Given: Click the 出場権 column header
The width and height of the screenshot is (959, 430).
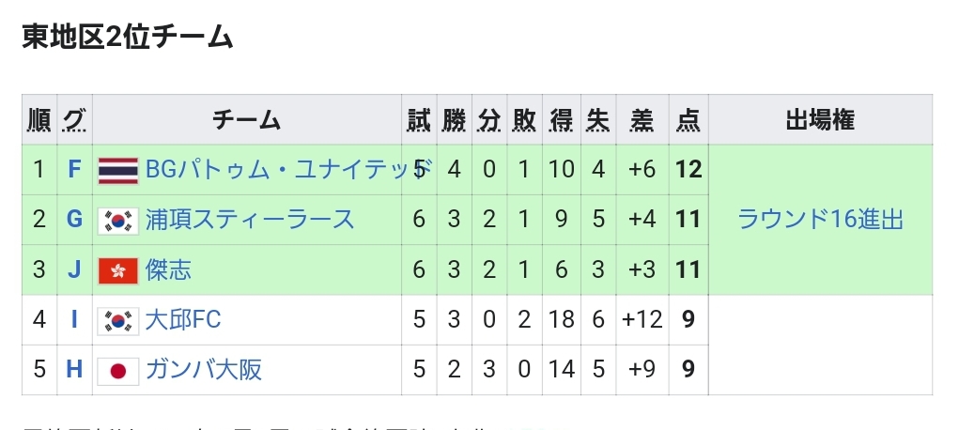Looking at the screenshot, I should (x=820, y=120).
